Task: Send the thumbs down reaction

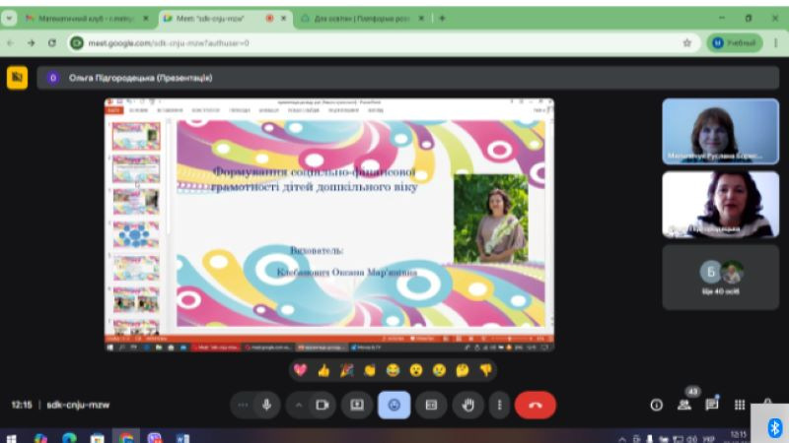Action: (x=485, y=370)
